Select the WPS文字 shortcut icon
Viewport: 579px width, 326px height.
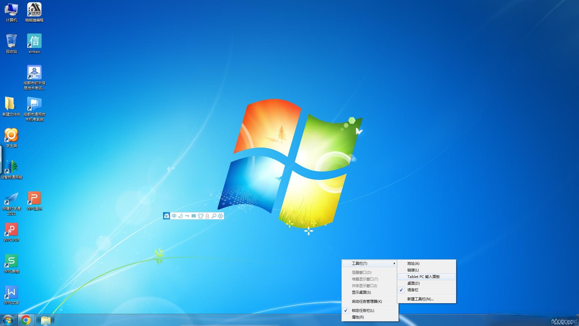[11, 295]
